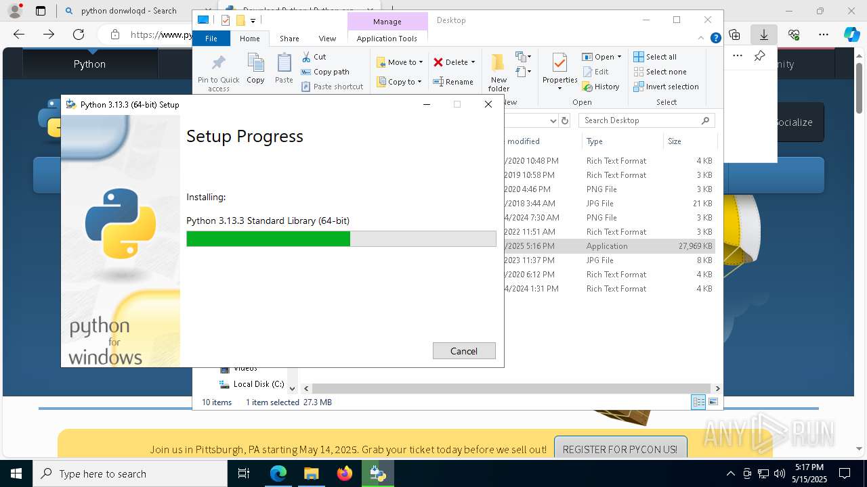
Task: Open Task View on taskbar
Action: (x=245, y=473)
